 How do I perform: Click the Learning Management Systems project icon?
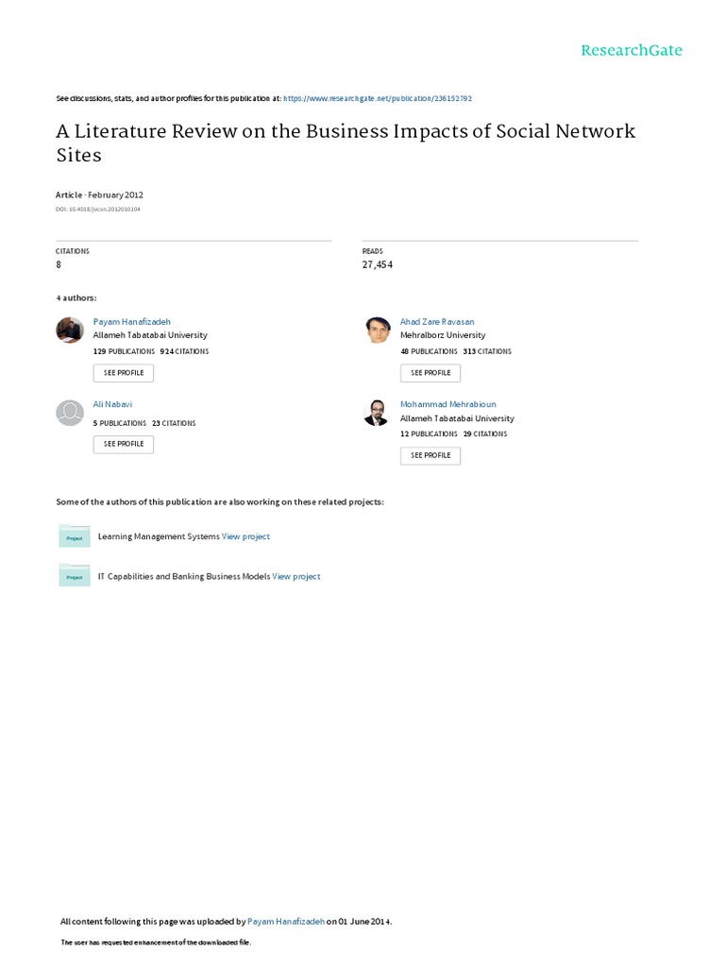[75, 536]
